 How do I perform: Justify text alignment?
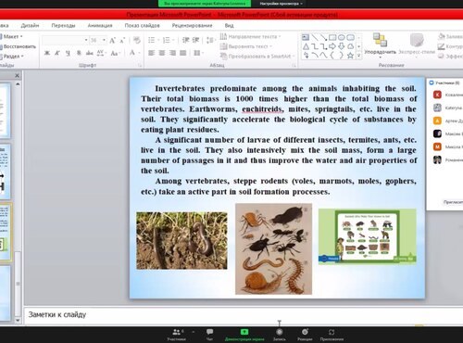coord(183,53)
